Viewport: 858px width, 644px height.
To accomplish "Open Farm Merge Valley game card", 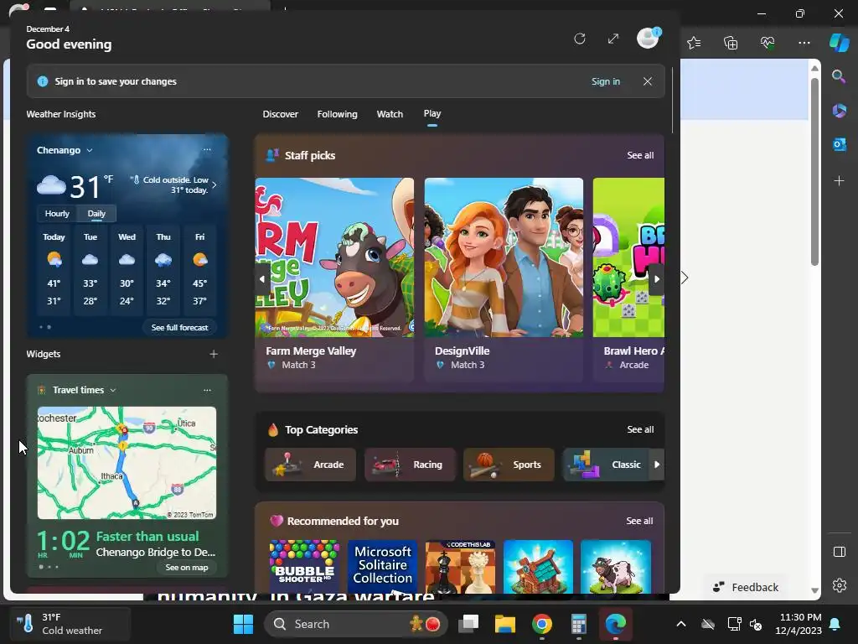I will (x=334, y=278).
